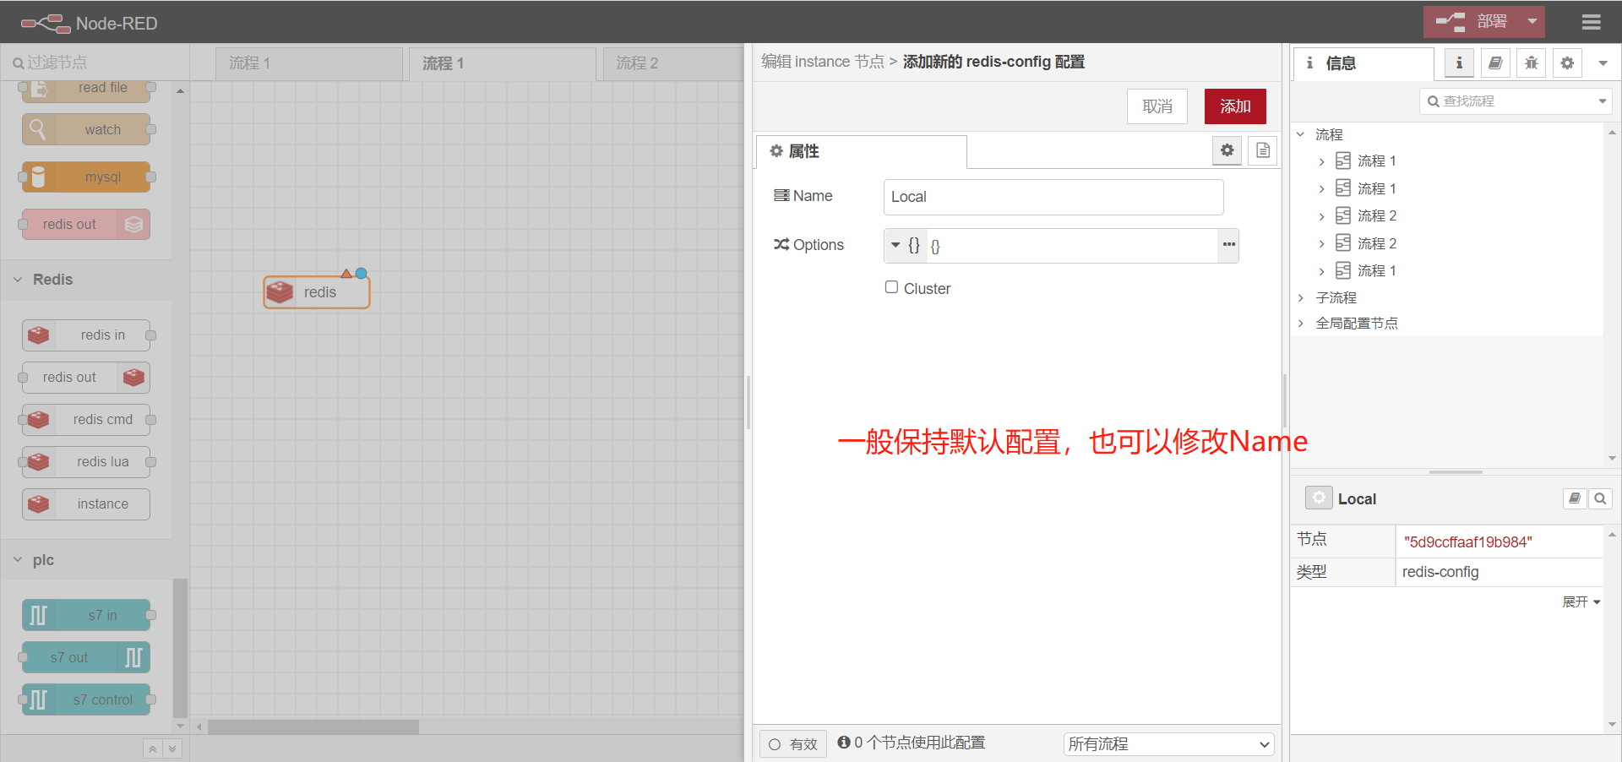The image size is (1622, 762).
Task: Click the 取消 button to cancel editing
Action: click(x=1157, y=106)
